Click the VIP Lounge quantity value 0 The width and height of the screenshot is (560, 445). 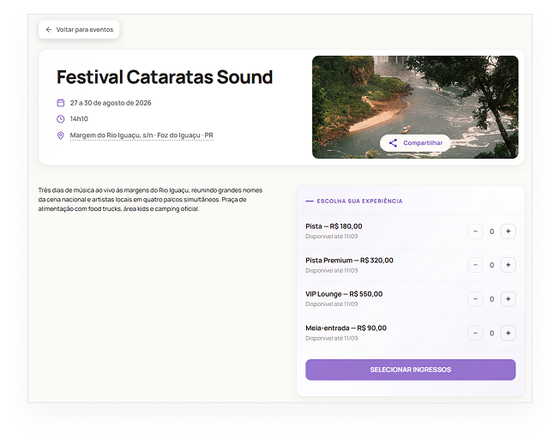pos(491,299)
